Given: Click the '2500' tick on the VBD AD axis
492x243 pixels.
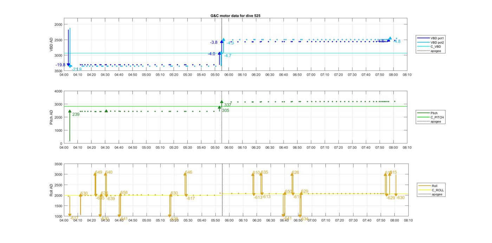Looking at the screenshot, I should (x=58, y=40).
